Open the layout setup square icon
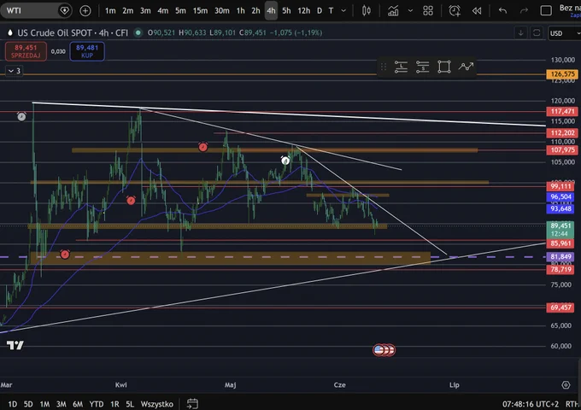Viewport: 581px width, 410px height. pos(546,11)
